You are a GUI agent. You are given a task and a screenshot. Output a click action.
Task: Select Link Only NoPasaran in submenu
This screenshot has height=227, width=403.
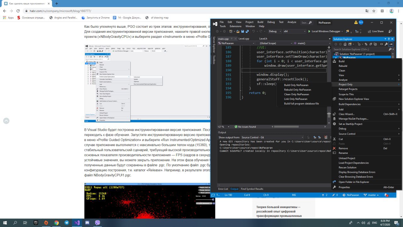(x=296, y=99)
